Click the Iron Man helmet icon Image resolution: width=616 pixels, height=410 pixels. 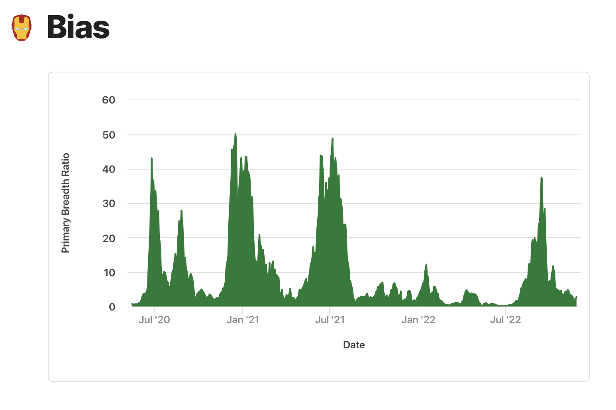(x=22, y=27)
